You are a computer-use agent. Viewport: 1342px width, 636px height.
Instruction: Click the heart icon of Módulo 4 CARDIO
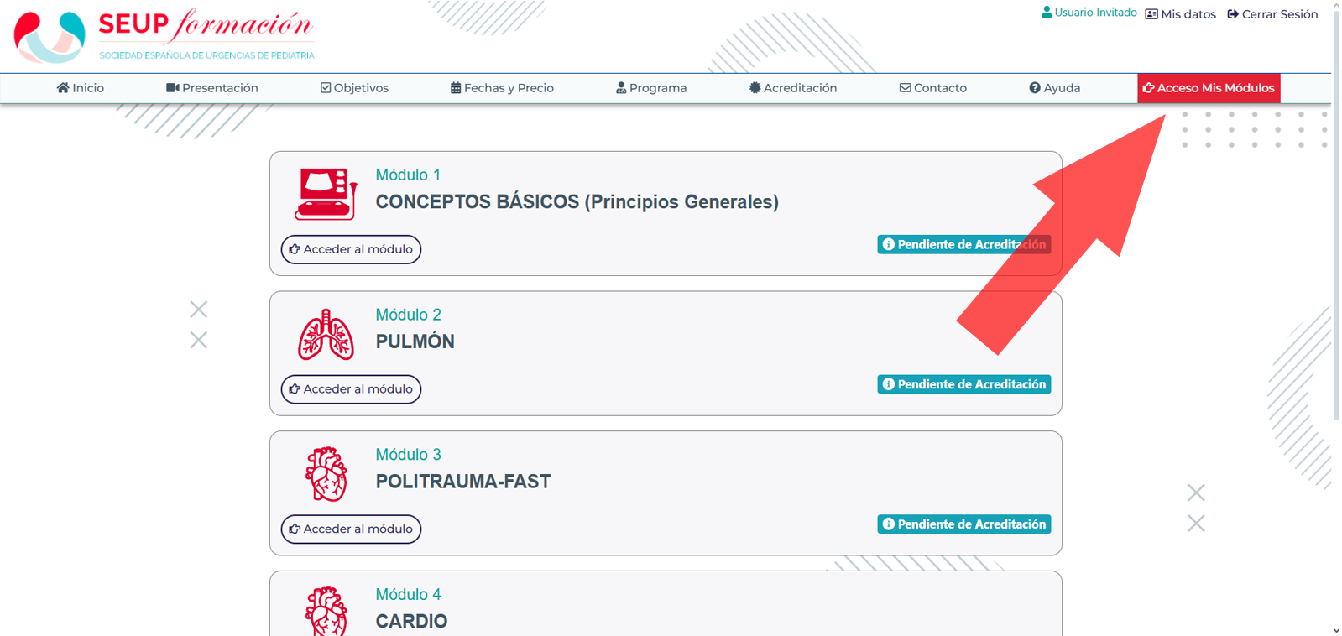click(x=326, y=611)
